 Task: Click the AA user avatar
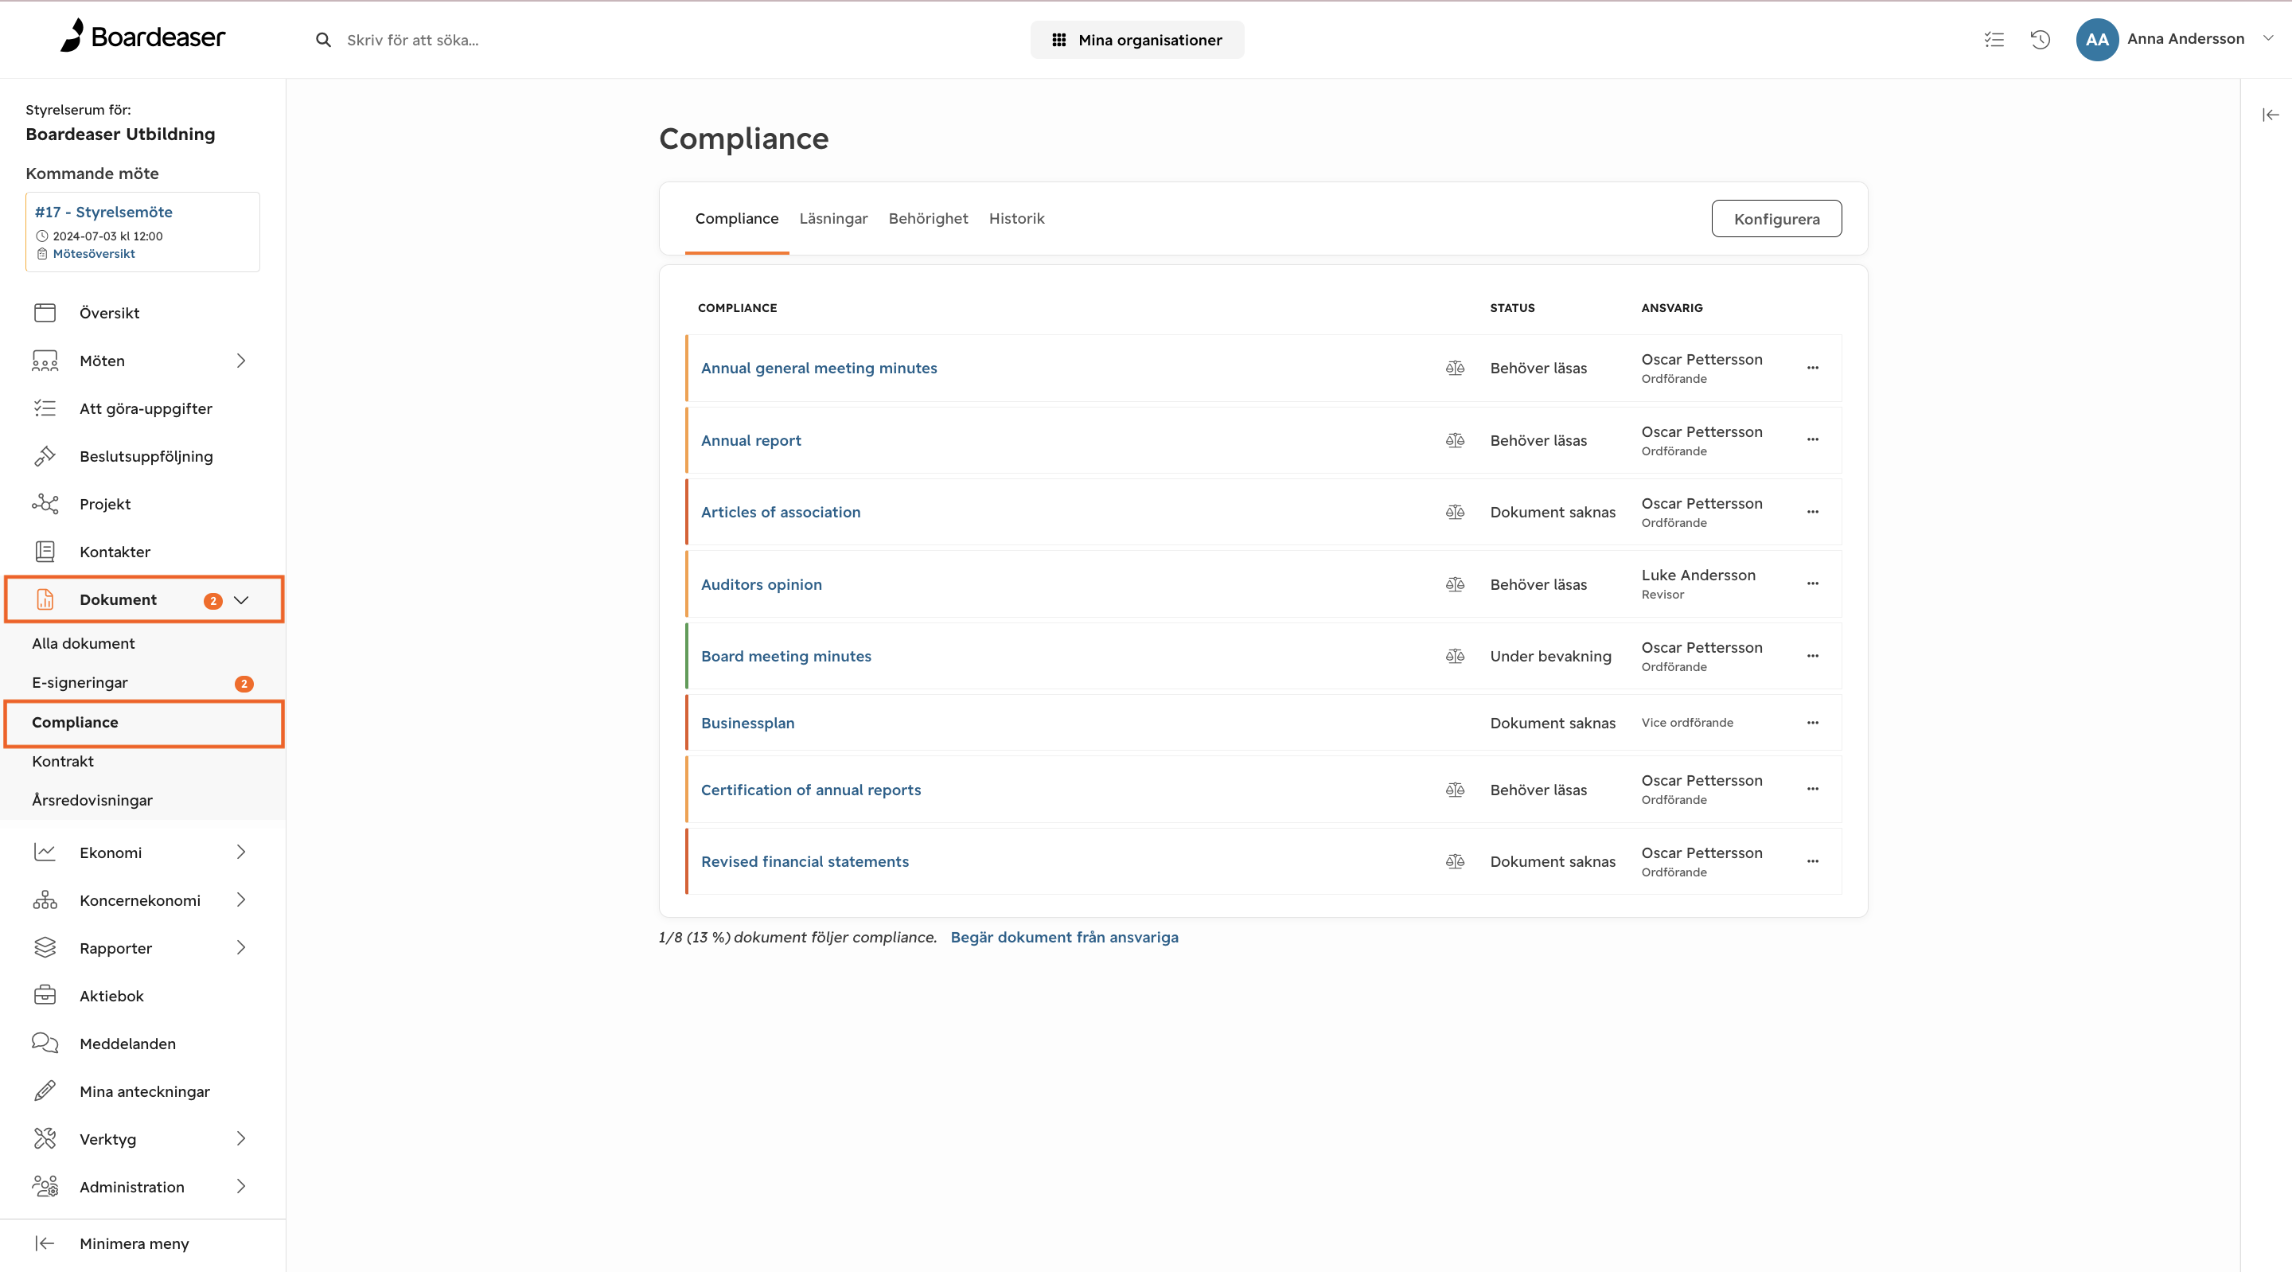pos(2096,39)
